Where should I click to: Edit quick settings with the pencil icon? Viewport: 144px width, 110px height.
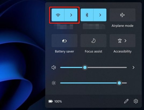point(126,101)
